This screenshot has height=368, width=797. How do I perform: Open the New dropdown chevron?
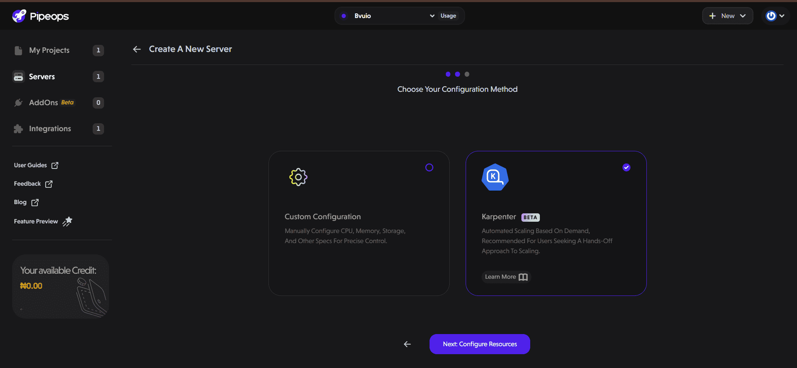743,16
